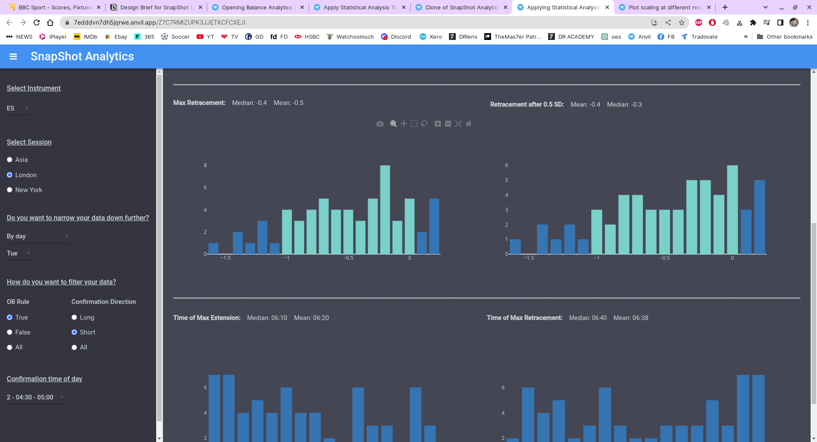Open the 'By day' narrowing dropdown
The width and height of the screenshot is (817, 442).
[38, 236]
